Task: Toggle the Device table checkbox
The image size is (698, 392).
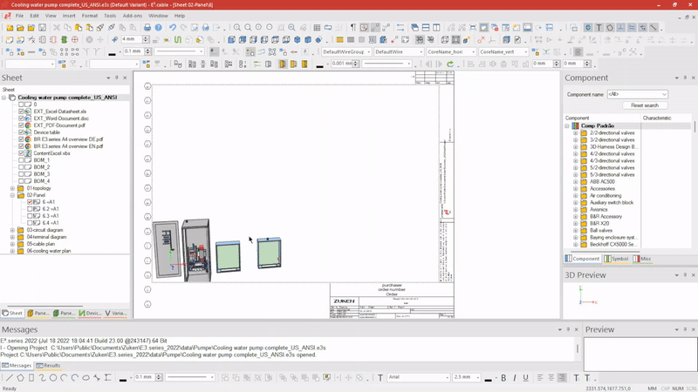Action: tap(22, 132)
